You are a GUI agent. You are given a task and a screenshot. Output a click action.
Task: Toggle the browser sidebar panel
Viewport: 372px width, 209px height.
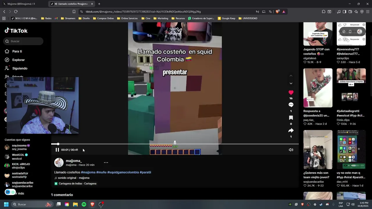pos(344,12)
